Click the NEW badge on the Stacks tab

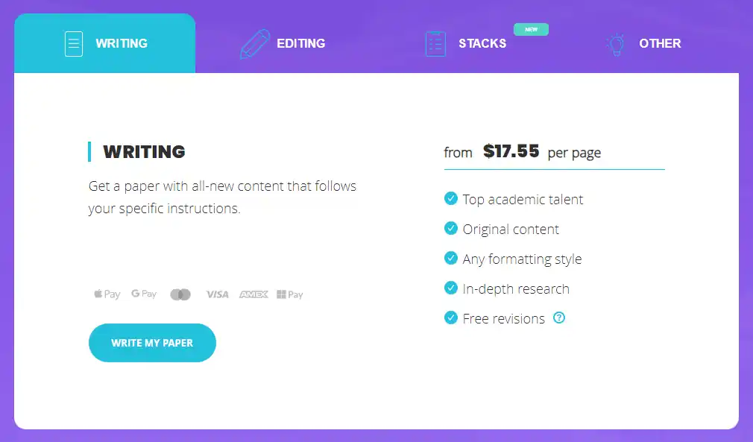(x=531, y=29)
